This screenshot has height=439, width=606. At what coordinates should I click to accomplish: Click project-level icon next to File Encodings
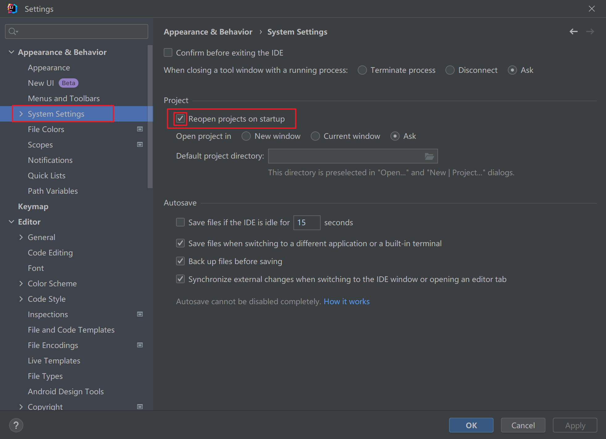[140, 345]
